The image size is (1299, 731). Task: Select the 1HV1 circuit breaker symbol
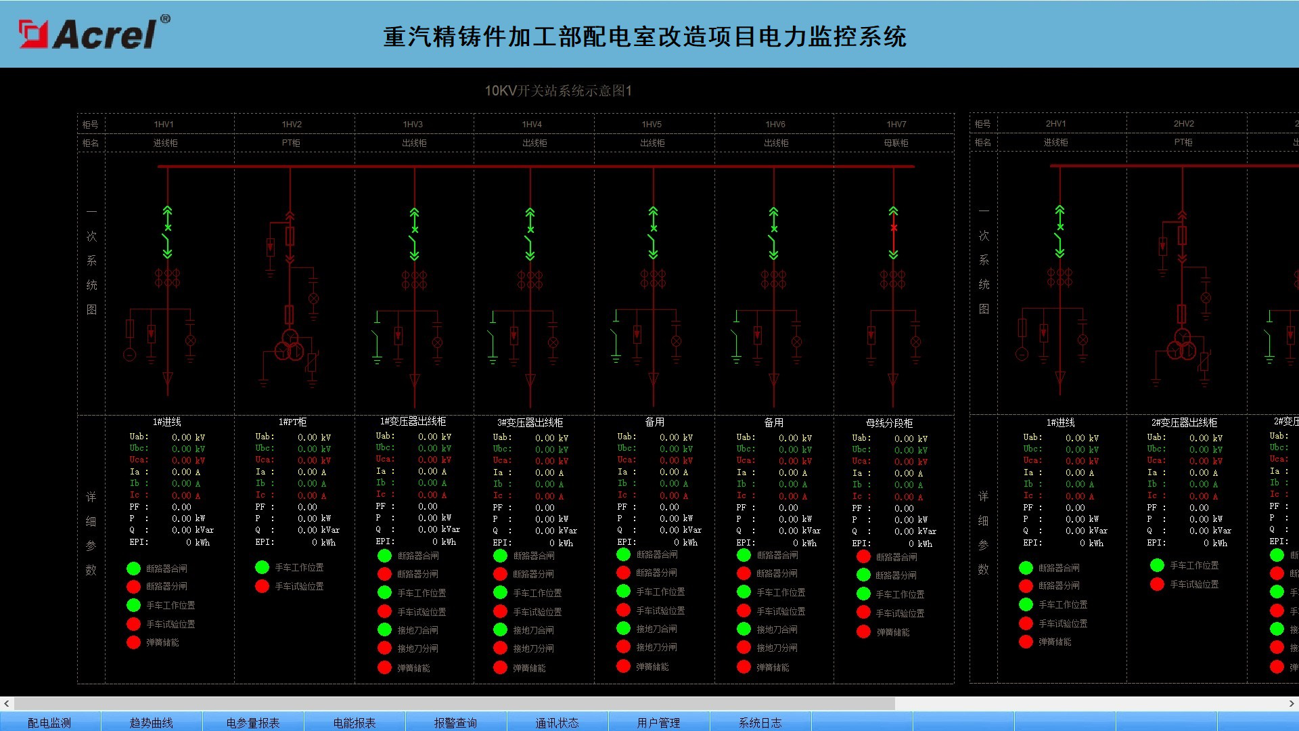167,232
